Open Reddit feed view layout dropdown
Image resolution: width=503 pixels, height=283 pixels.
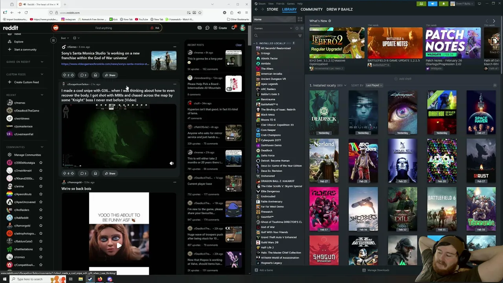click(x=76, y=38)
